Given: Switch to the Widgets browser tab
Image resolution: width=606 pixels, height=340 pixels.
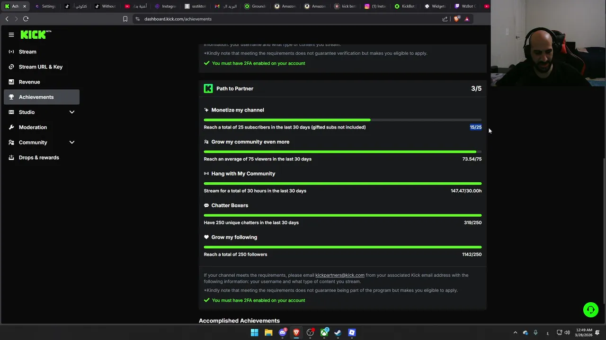Looking at the screenshot, I should pos(435,6).
